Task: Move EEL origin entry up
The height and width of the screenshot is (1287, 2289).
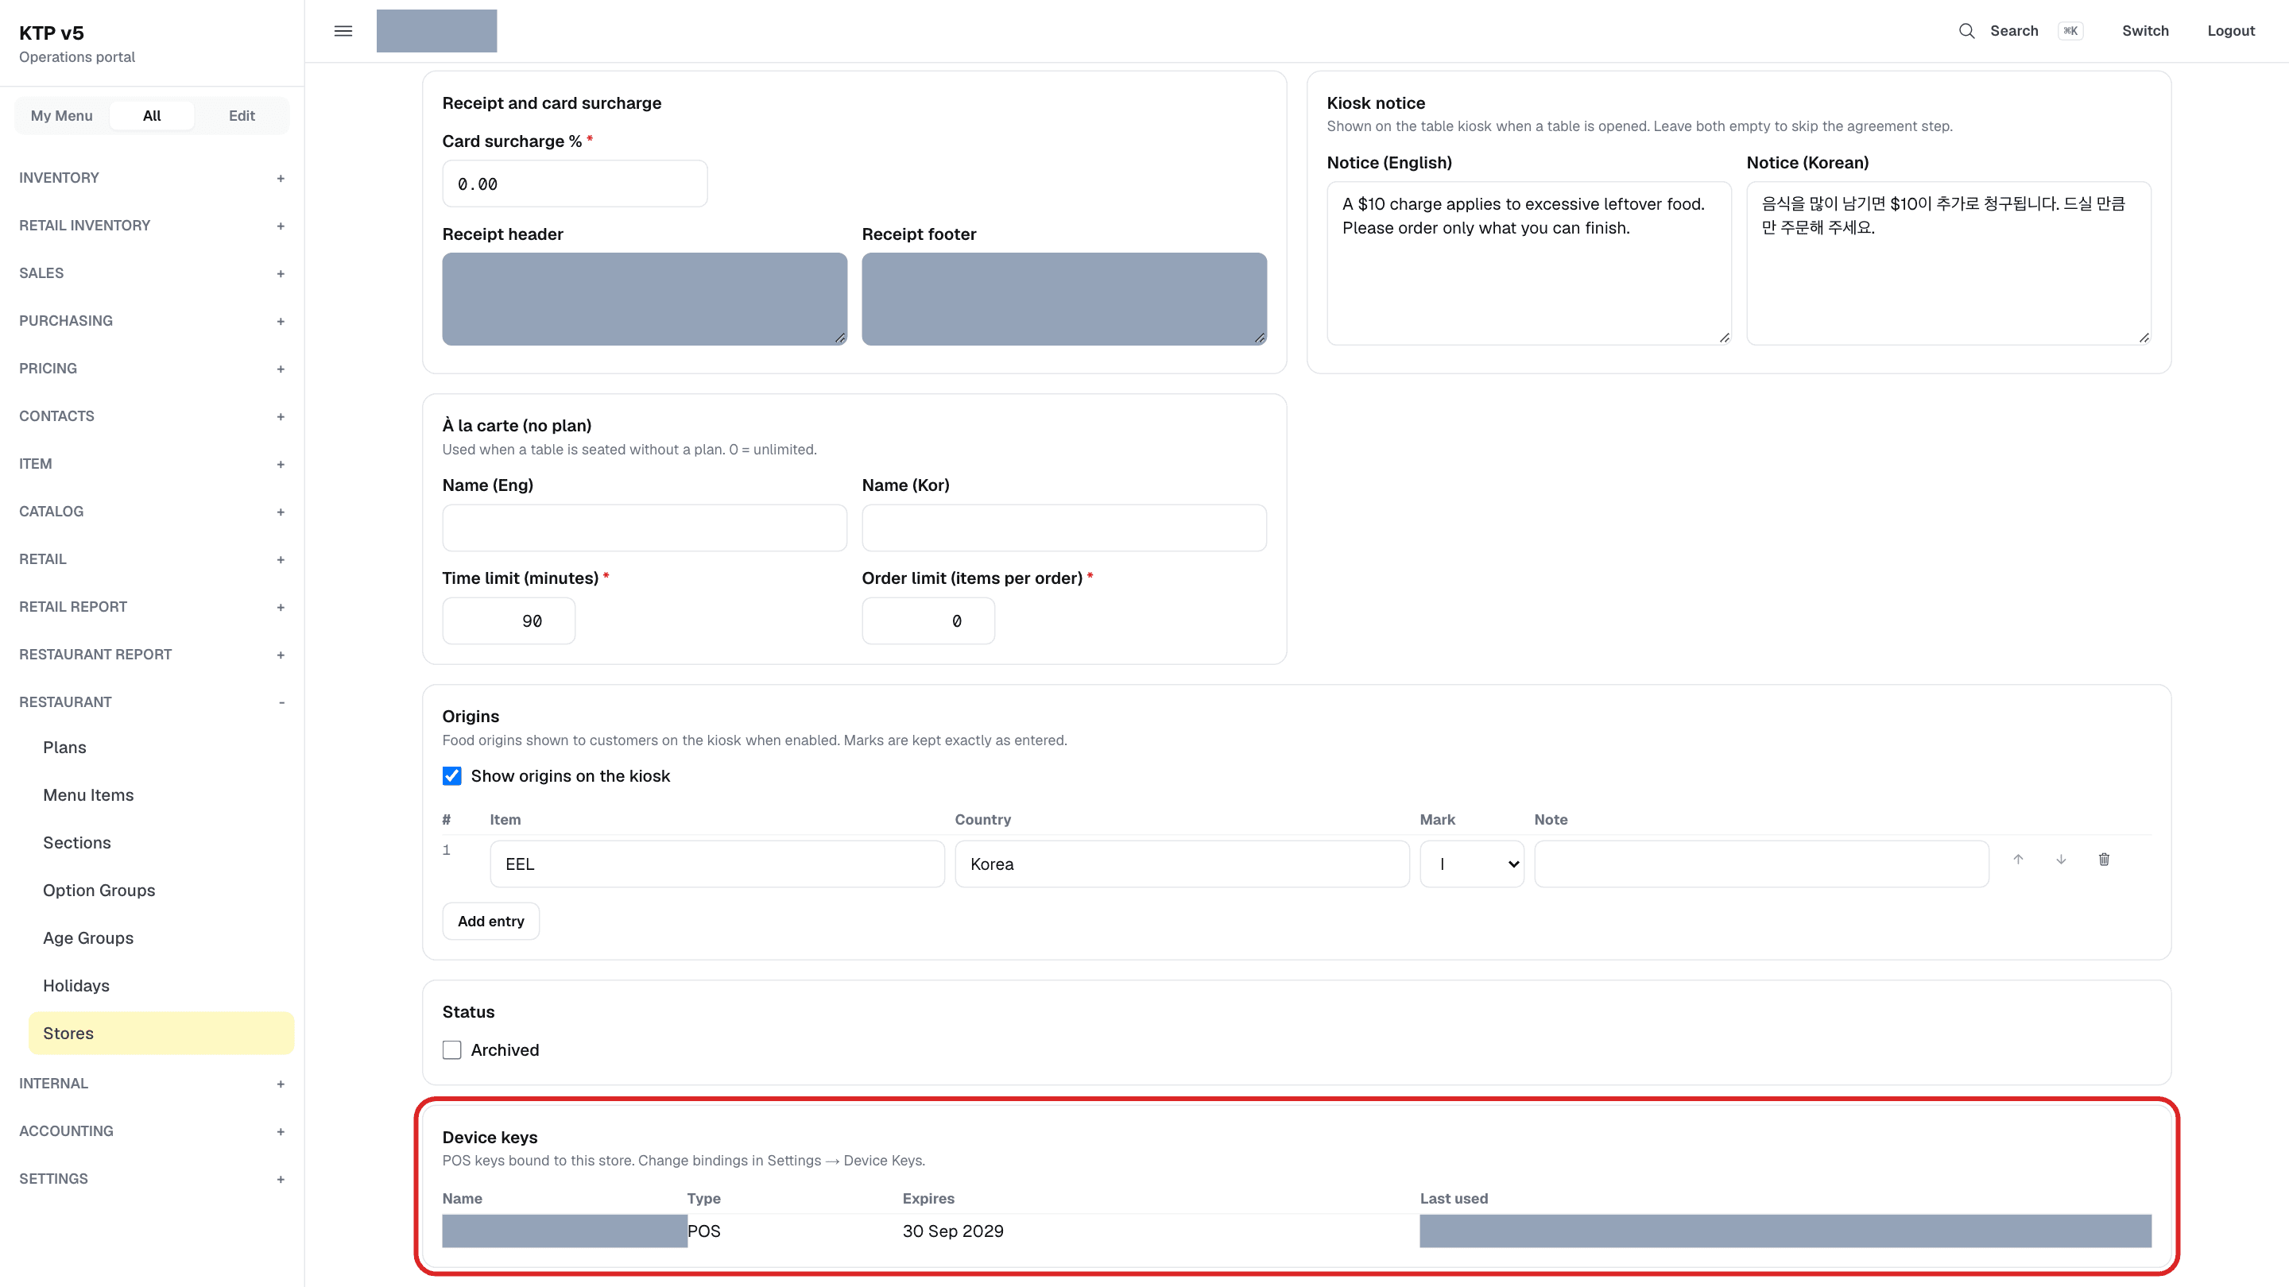Action: click(2018, 859)
